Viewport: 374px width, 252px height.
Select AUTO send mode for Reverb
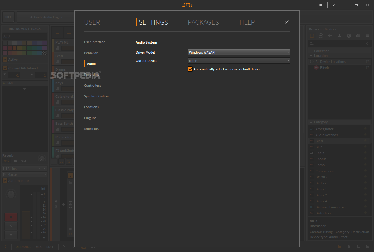tap(6, 161)
